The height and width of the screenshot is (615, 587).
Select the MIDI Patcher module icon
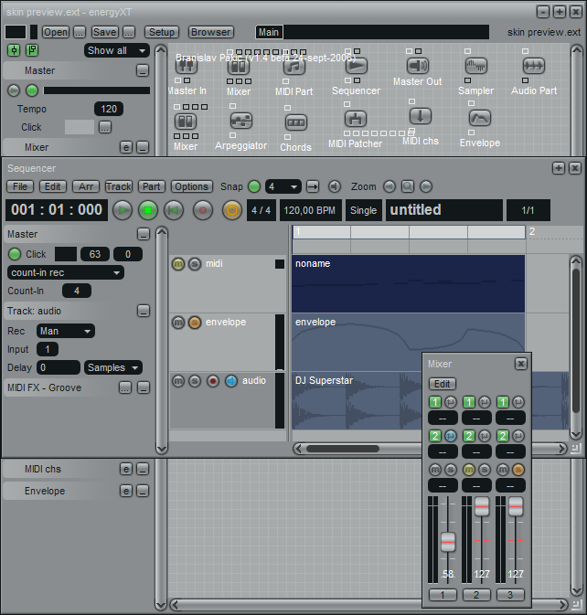(356, 119)
